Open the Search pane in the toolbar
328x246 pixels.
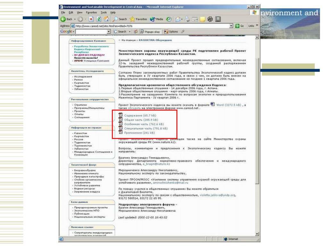[120, 19]
